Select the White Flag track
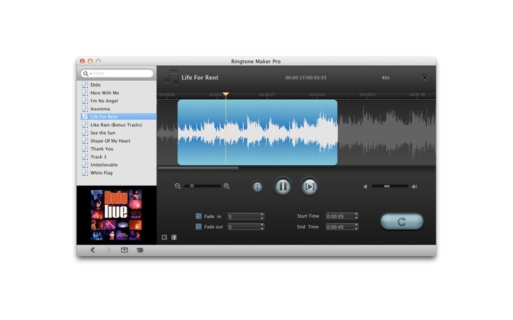 (101, 173)
